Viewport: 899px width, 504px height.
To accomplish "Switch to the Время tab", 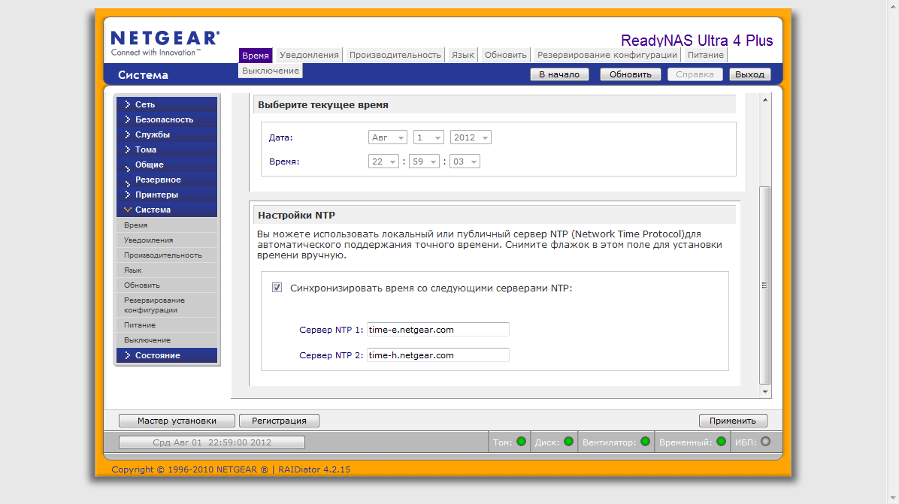I will pyautogui.click(x=256, y=55).
